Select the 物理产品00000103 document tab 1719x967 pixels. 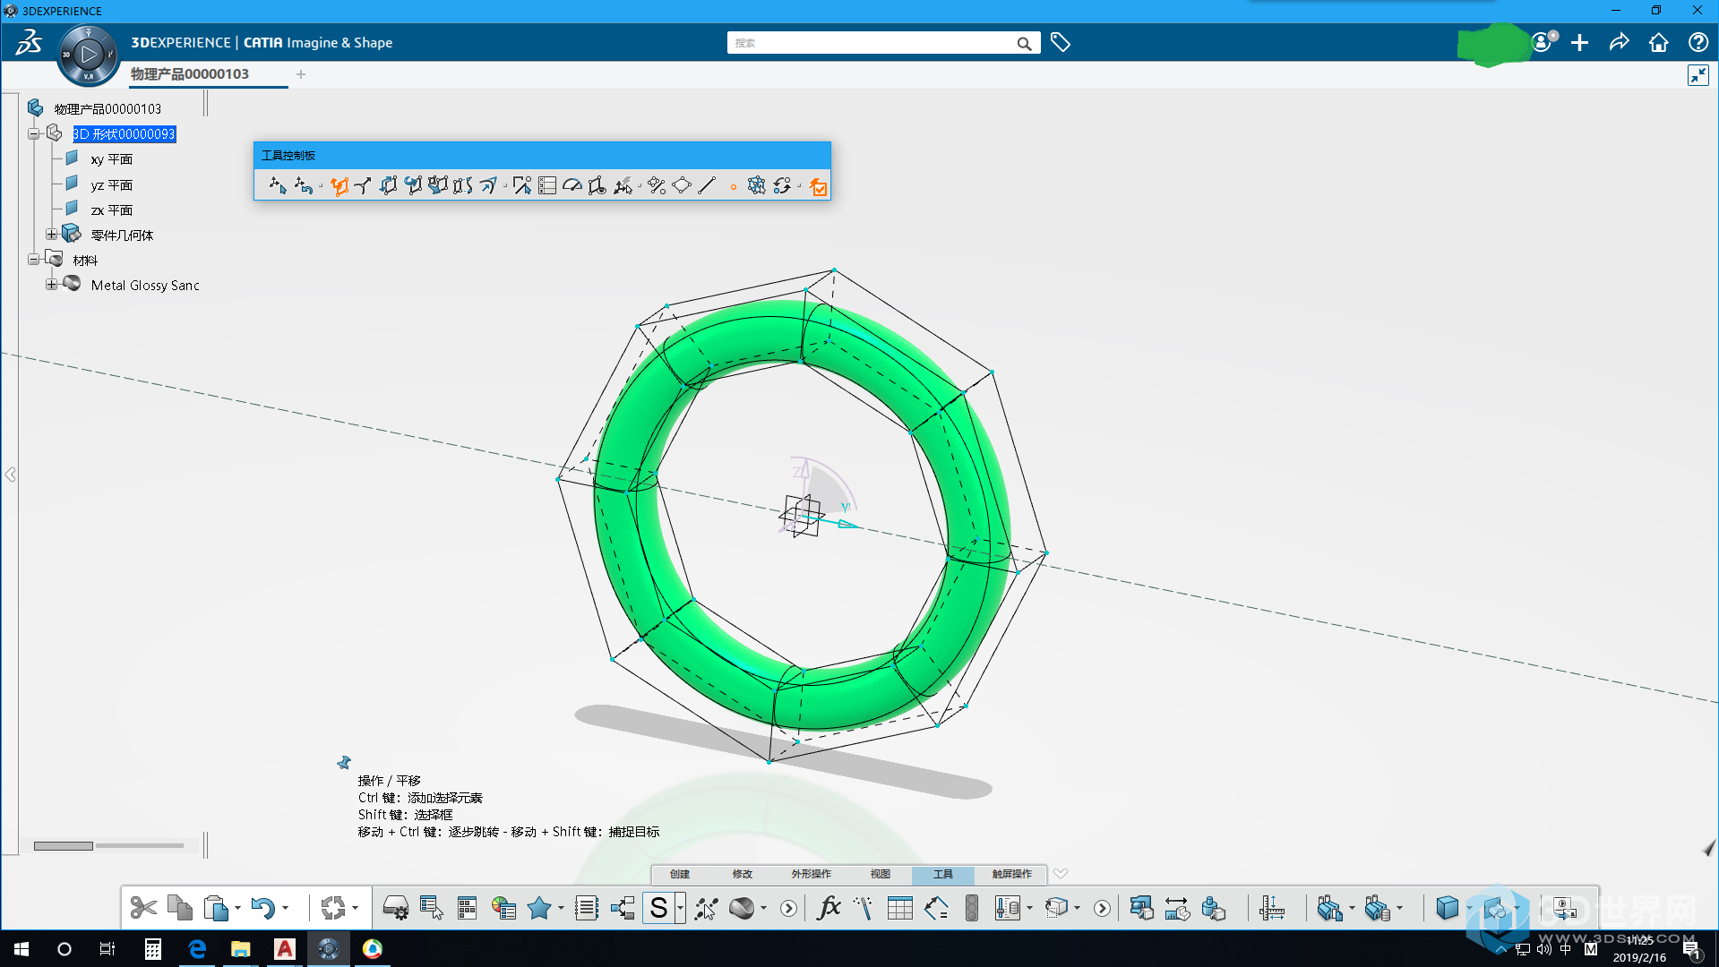(x=190, y=74)
